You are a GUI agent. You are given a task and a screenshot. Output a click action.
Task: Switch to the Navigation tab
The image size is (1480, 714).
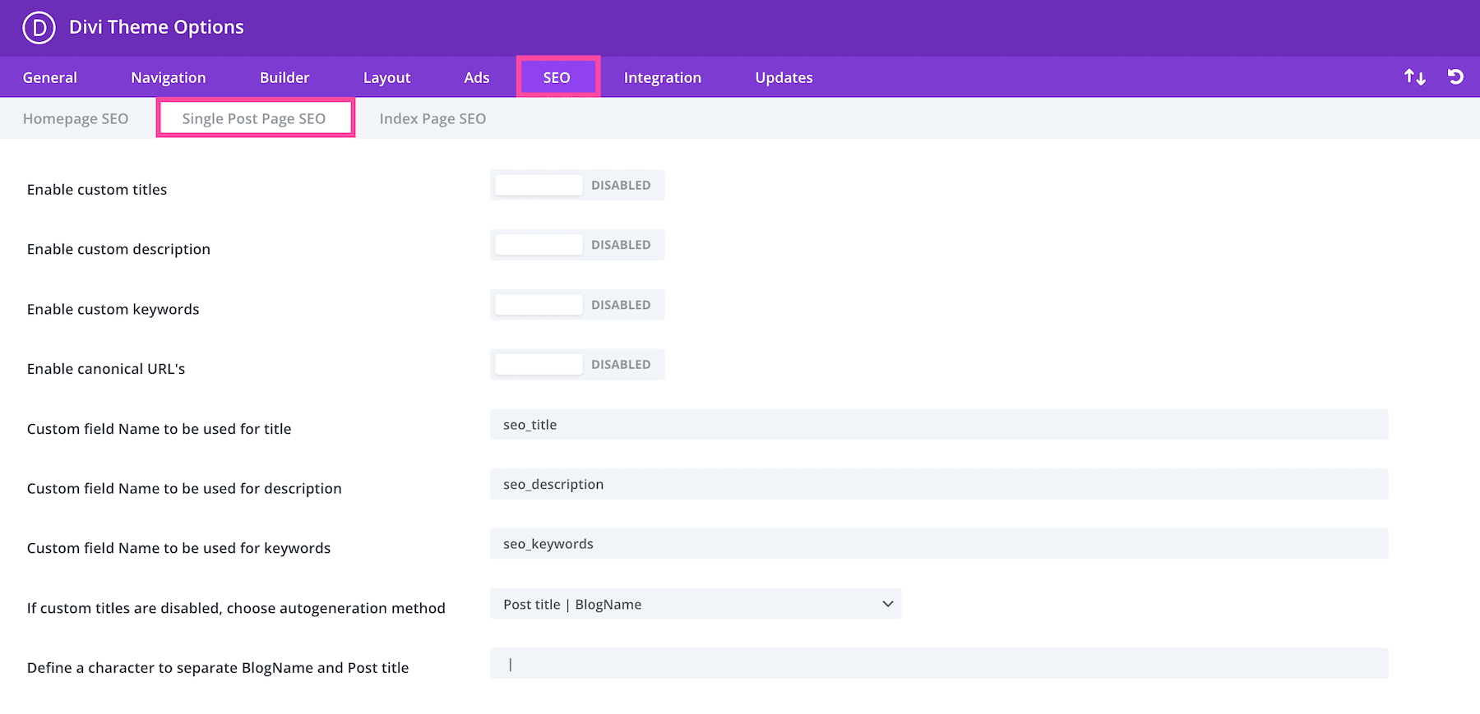pyautogui.click(x=169, y=78)
